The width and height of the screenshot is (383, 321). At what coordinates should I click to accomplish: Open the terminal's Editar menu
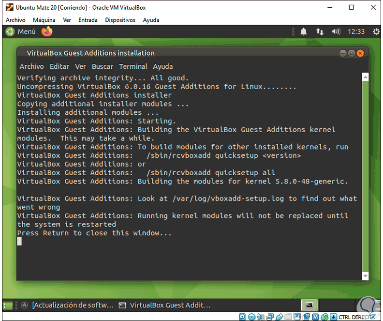click(59, 66)
